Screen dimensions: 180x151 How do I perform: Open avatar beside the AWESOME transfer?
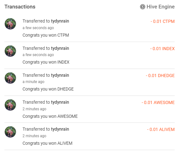tap(10, 105)
